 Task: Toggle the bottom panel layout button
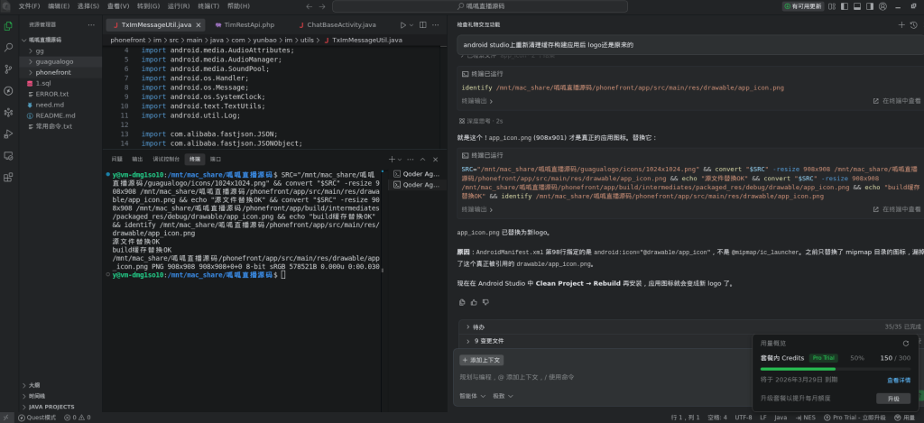coord(858,5)
